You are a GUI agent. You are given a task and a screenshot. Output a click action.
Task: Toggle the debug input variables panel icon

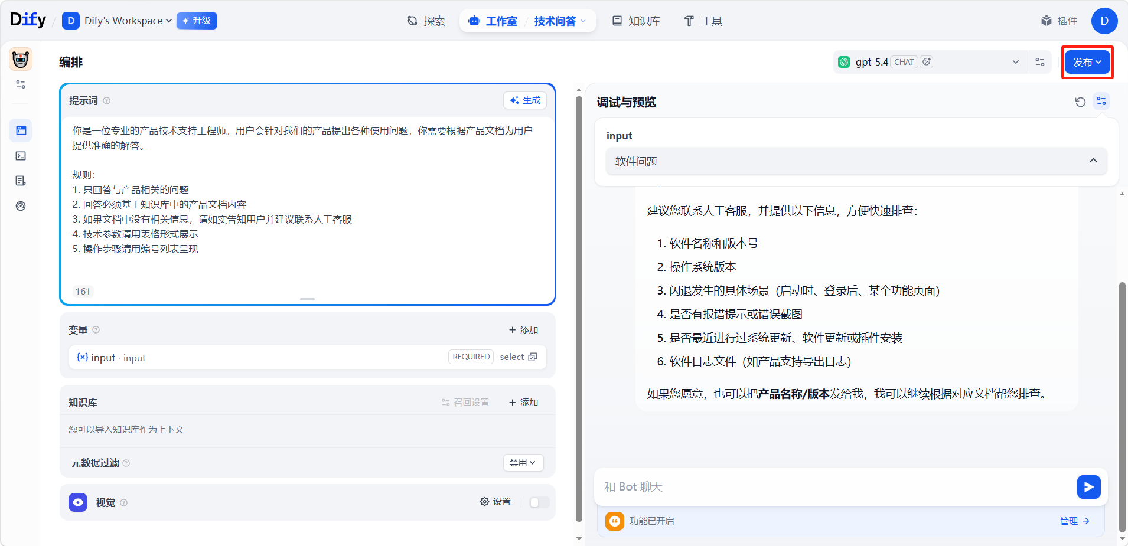[x=1101, y=102]
